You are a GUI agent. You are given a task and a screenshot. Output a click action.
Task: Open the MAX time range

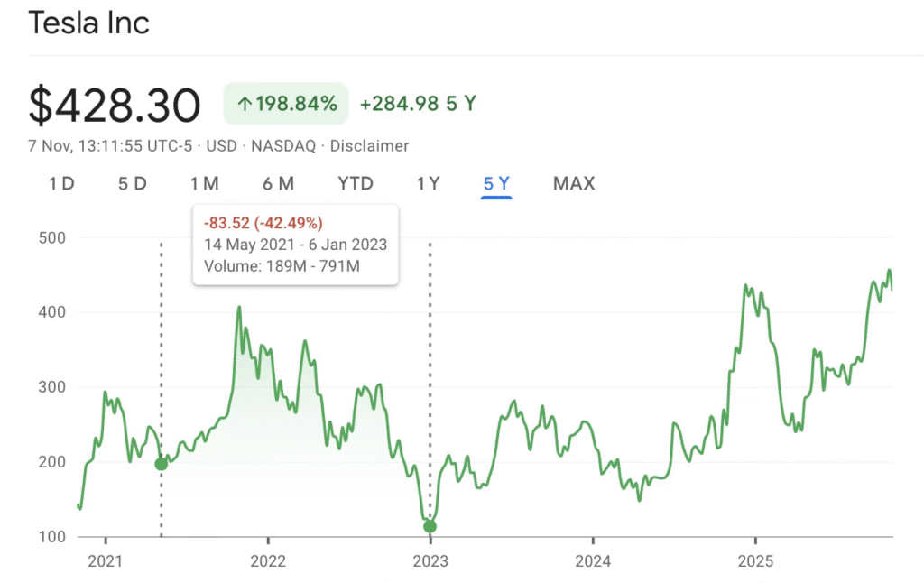(574, 184)
